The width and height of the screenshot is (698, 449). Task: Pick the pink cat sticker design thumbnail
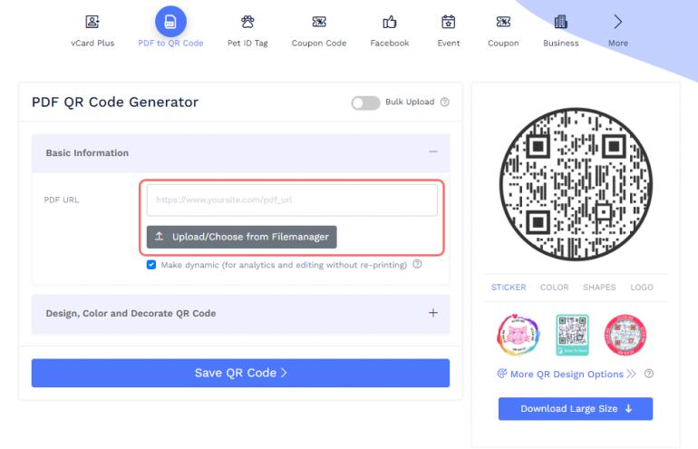coord(519,337)
